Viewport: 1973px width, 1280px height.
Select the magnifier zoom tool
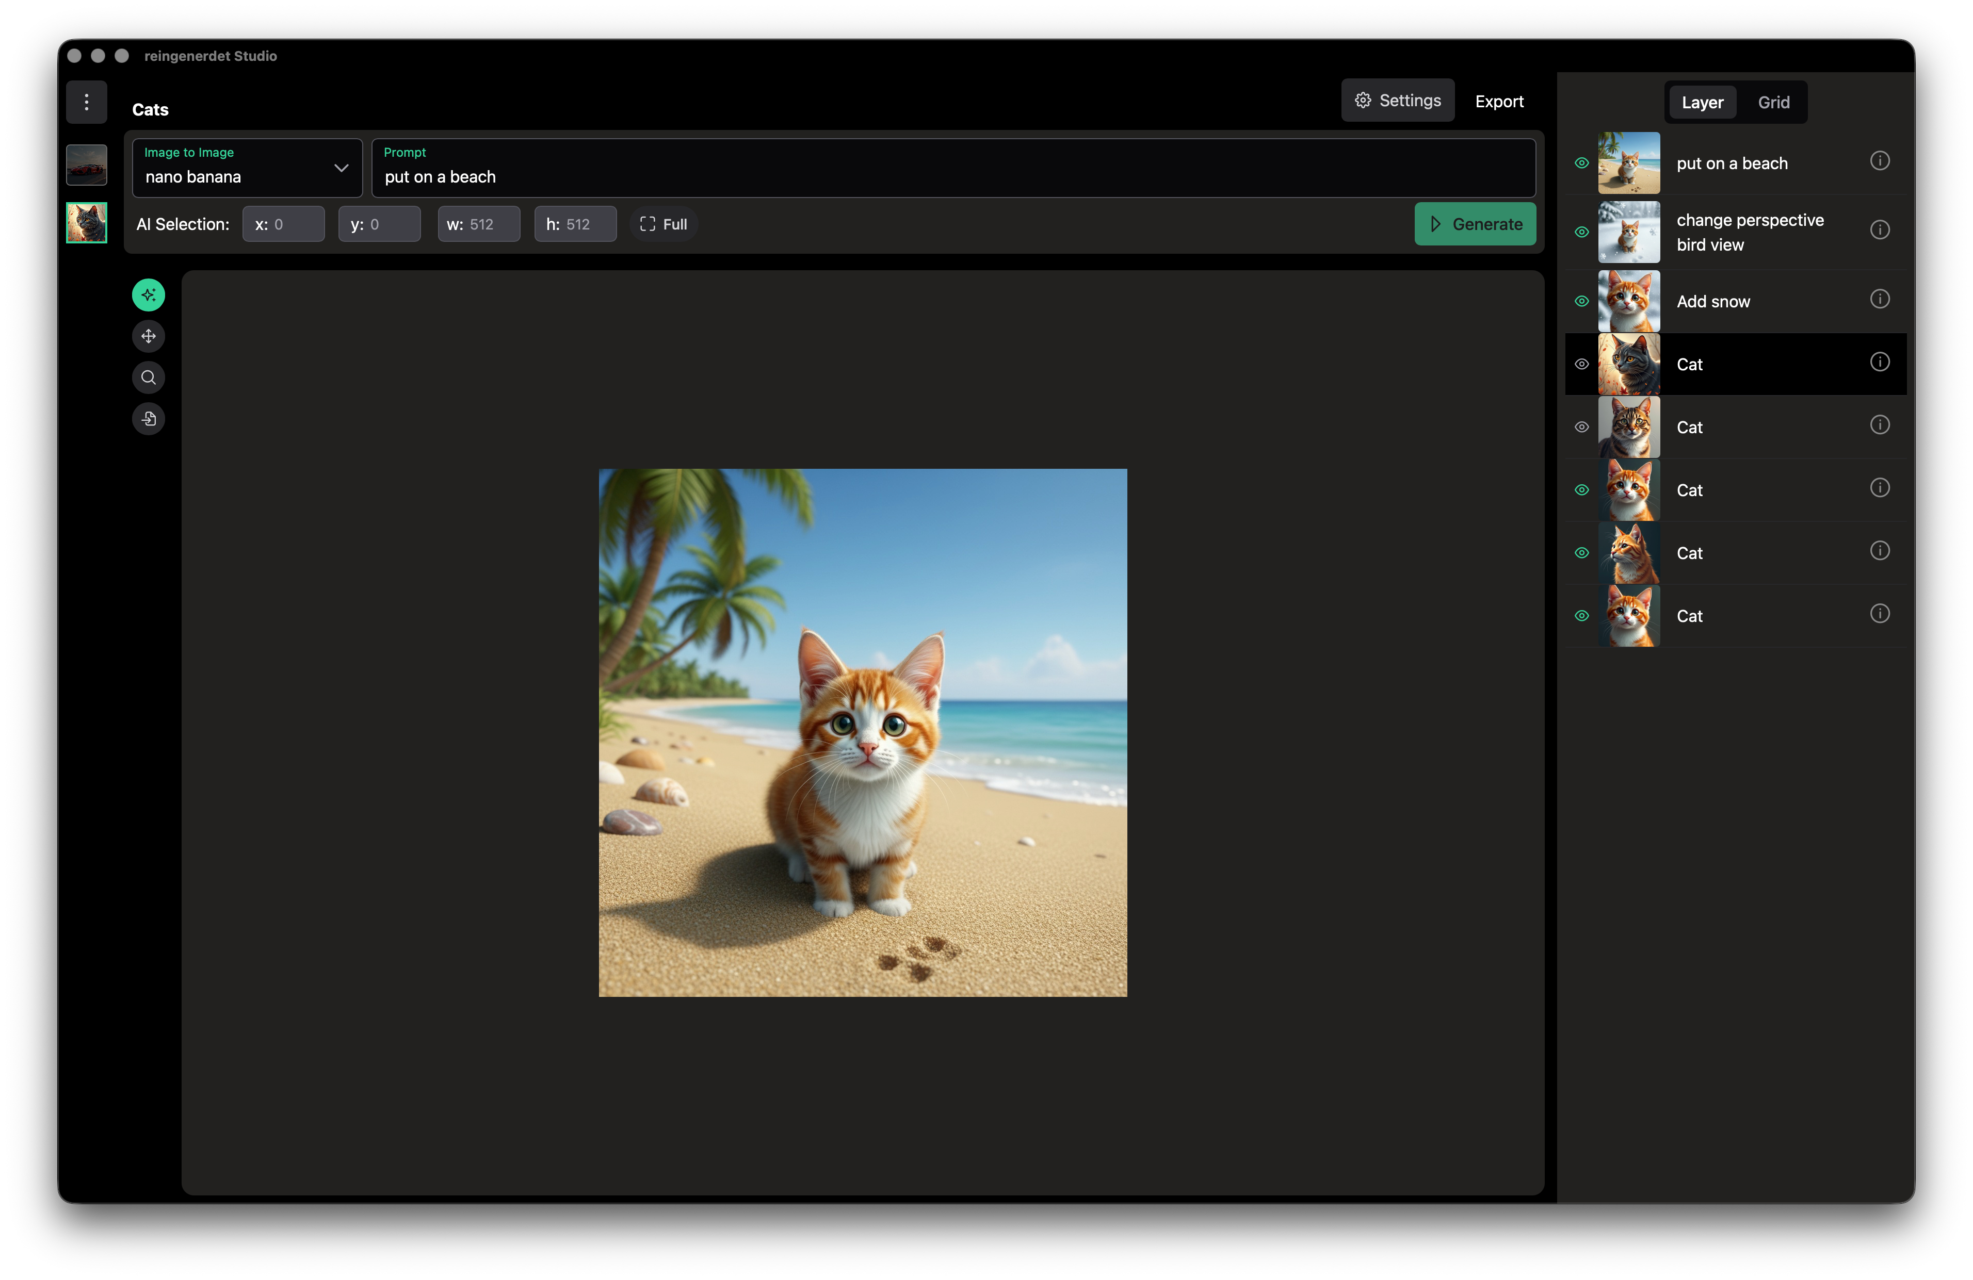click(x=149, y=378)
